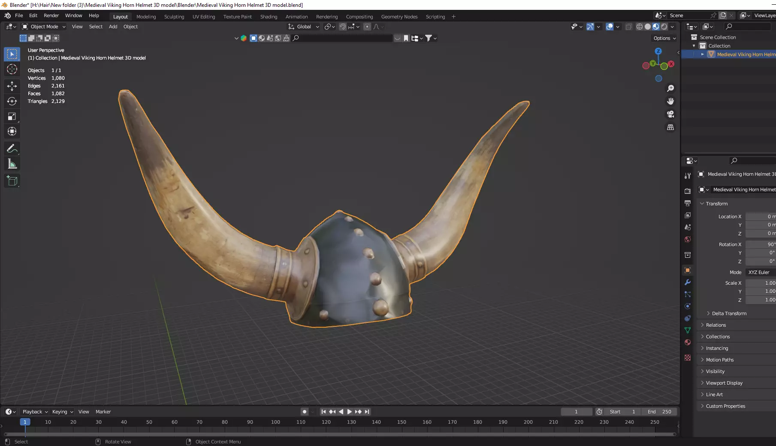This screenshot has height=446, width=776.
Task: Open the Object Data mesh tab
Action: click(688, 330)
